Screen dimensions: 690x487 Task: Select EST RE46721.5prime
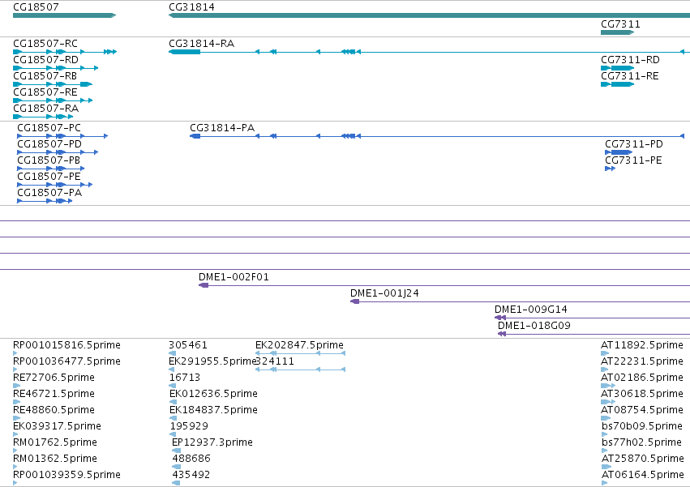tap(54, 394)
